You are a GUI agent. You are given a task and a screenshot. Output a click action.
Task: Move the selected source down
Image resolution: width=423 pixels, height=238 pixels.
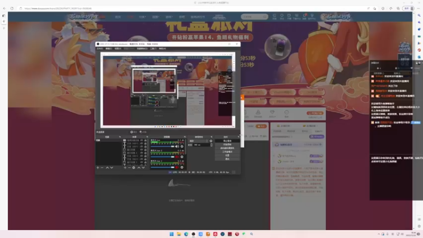coord(143,168)
